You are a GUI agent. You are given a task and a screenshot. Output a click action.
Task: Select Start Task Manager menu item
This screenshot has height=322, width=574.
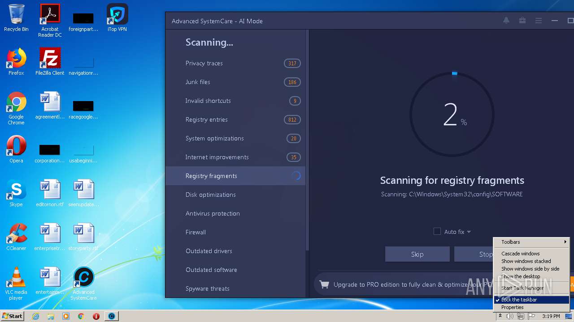pyautogui.click(x=531, y=288)
